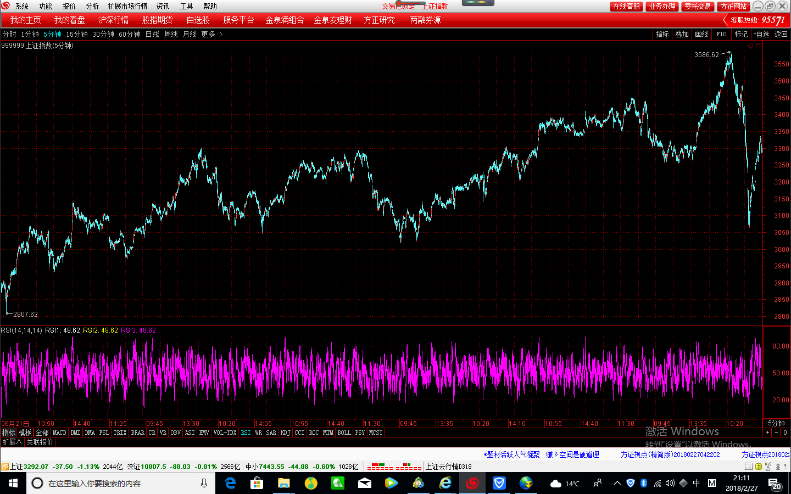The width and height of the screenshot is (791, 494).
Task: Open the 叠加 overlay dropdown
Action: pyautogui.click(x=682, y=34)
